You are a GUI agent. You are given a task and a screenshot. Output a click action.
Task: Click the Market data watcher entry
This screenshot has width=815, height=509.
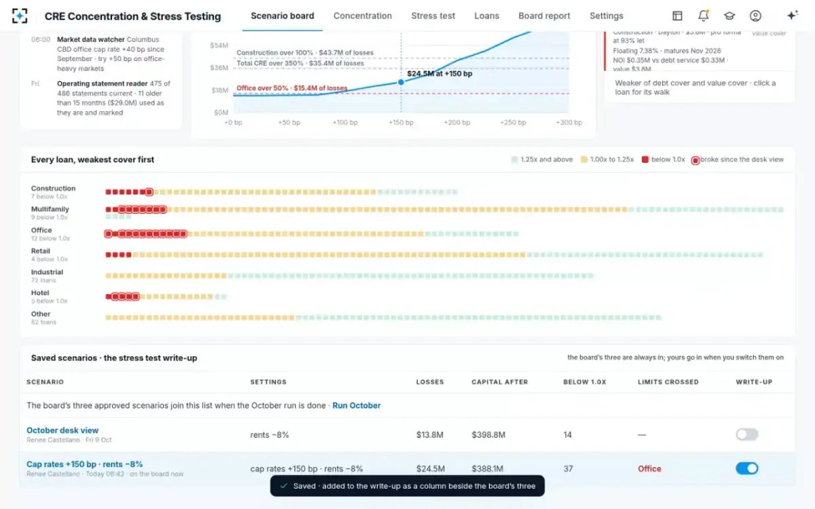[111, 54]
